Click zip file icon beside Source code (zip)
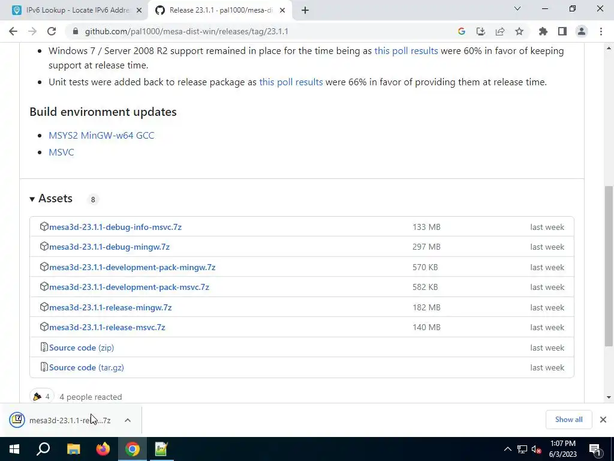 pyautogui.click(x=44, y=348)
